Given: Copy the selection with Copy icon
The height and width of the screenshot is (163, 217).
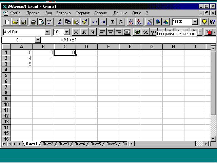Looking at the screenshot, I should (68, 22).
